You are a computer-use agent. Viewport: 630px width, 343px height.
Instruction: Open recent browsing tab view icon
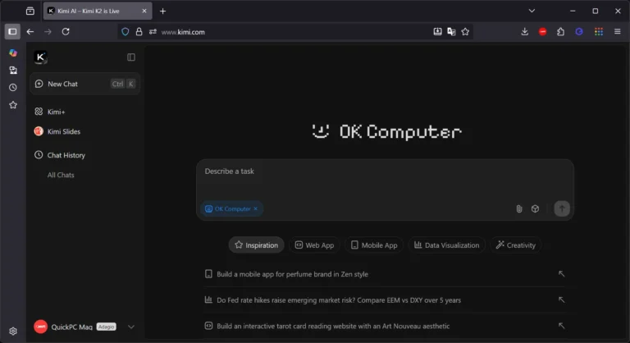click(x=30, y=11)
